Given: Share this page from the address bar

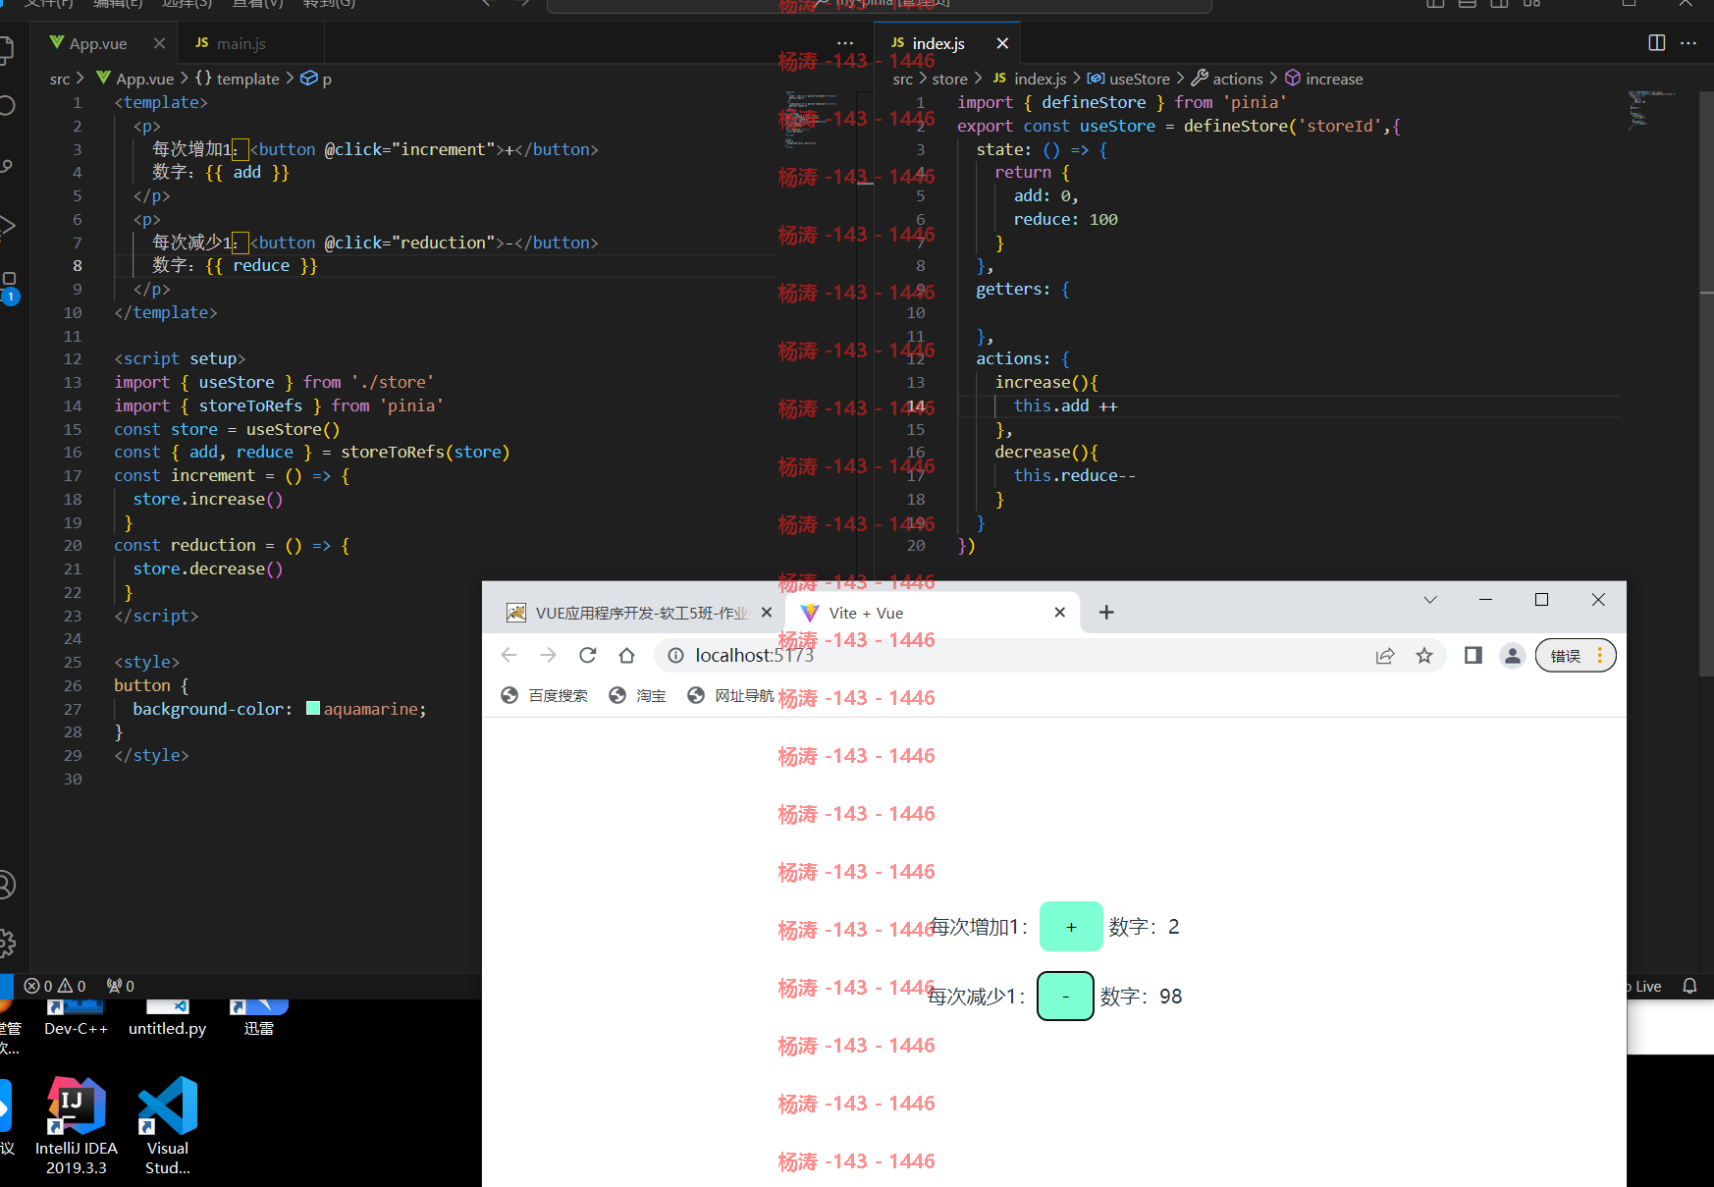Looking at the screenshot, I should 1385,656.
